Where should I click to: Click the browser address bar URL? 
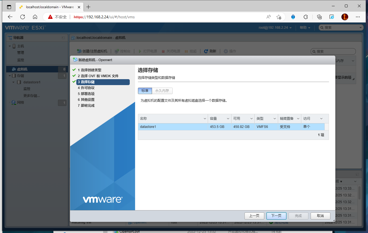pos(104,17)
